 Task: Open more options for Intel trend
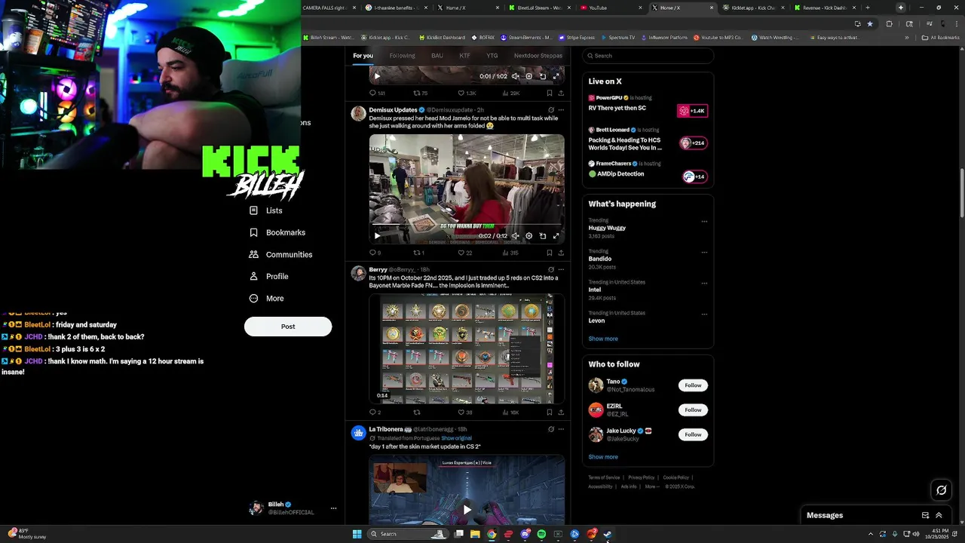point(704,284)
